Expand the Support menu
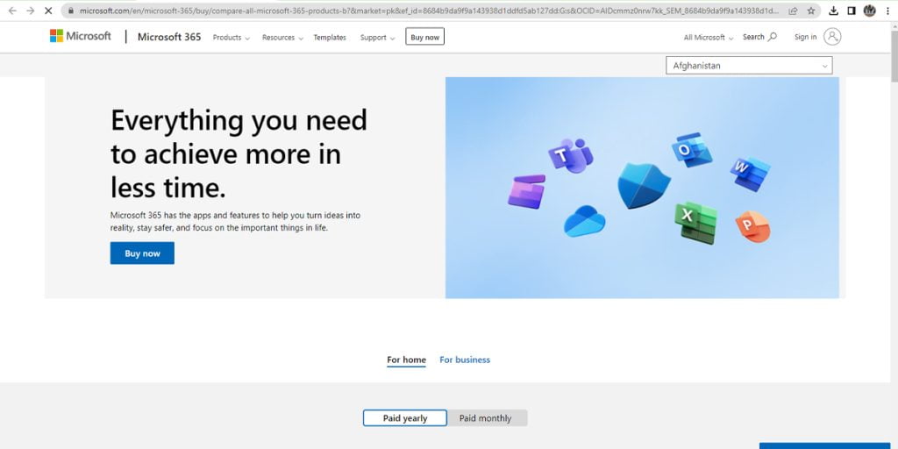Image resolution: width=898 pixels, height=449 pixels. click(x=377, y=37)
